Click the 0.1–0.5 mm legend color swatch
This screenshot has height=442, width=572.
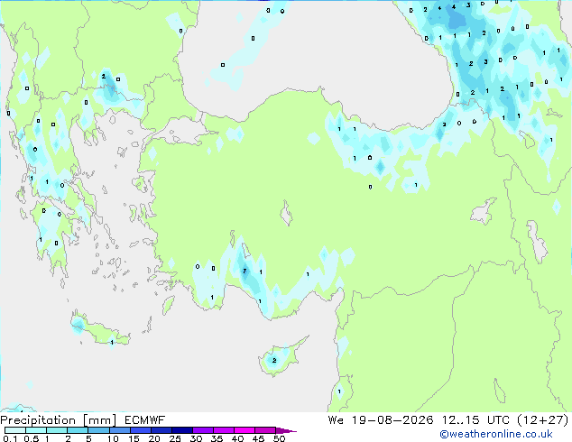[15, 430]
